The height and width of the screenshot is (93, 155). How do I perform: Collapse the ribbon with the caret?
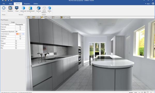146,4
